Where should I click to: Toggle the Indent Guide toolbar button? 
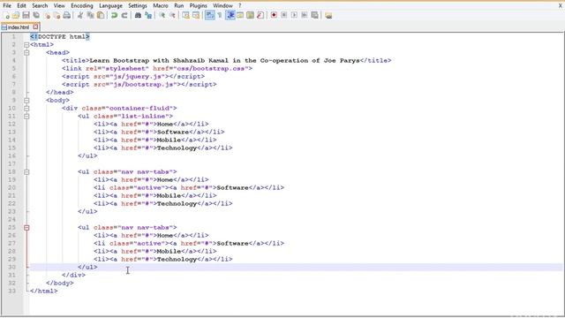[230, 15]
